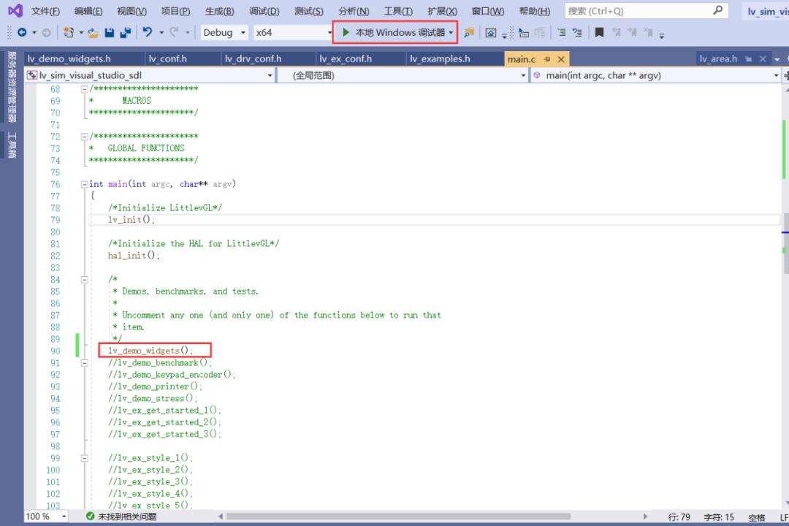Click the green checkmark no-issues status icon
This screenshot has width=789, height=526.
pos(90,517)
